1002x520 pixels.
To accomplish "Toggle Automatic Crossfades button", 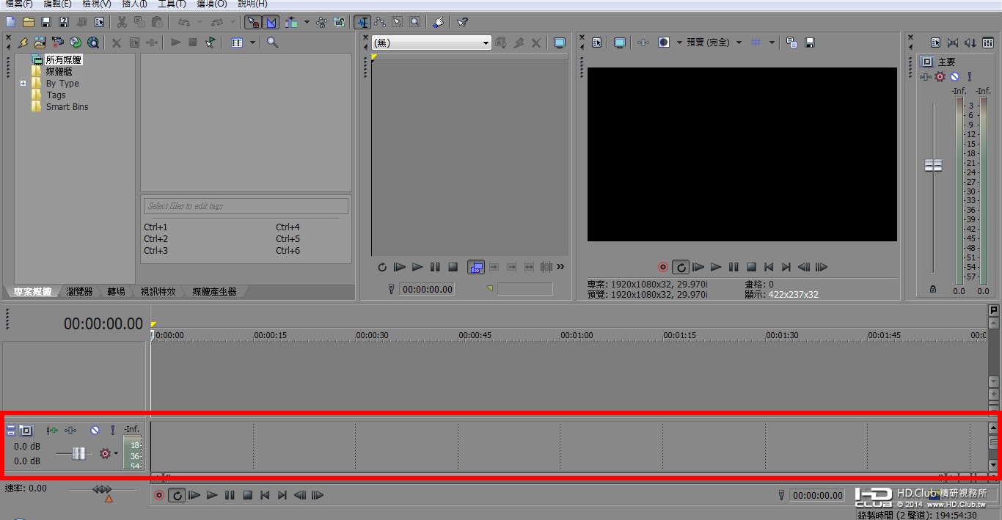I will click(x=271, y=22).
